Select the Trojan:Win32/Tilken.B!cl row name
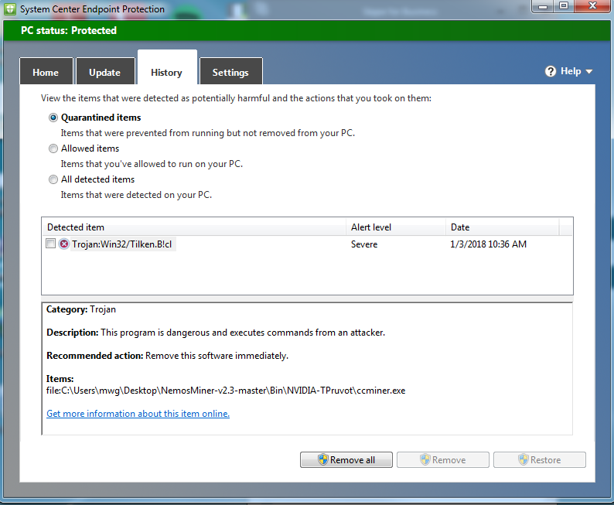614x505 pixels. pyautogui.click(x=121, y=244)
